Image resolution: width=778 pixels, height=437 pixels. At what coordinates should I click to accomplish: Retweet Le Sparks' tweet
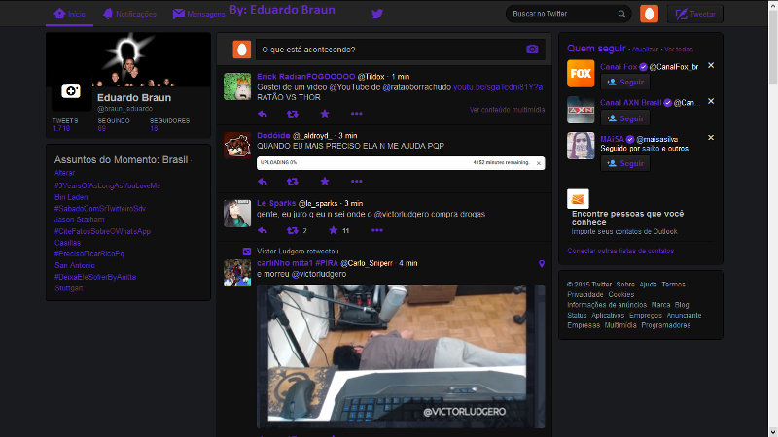[293, 230]
